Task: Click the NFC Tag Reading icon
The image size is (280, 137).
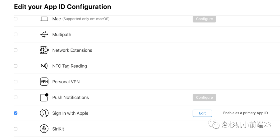Action: (x=44, y=66)
